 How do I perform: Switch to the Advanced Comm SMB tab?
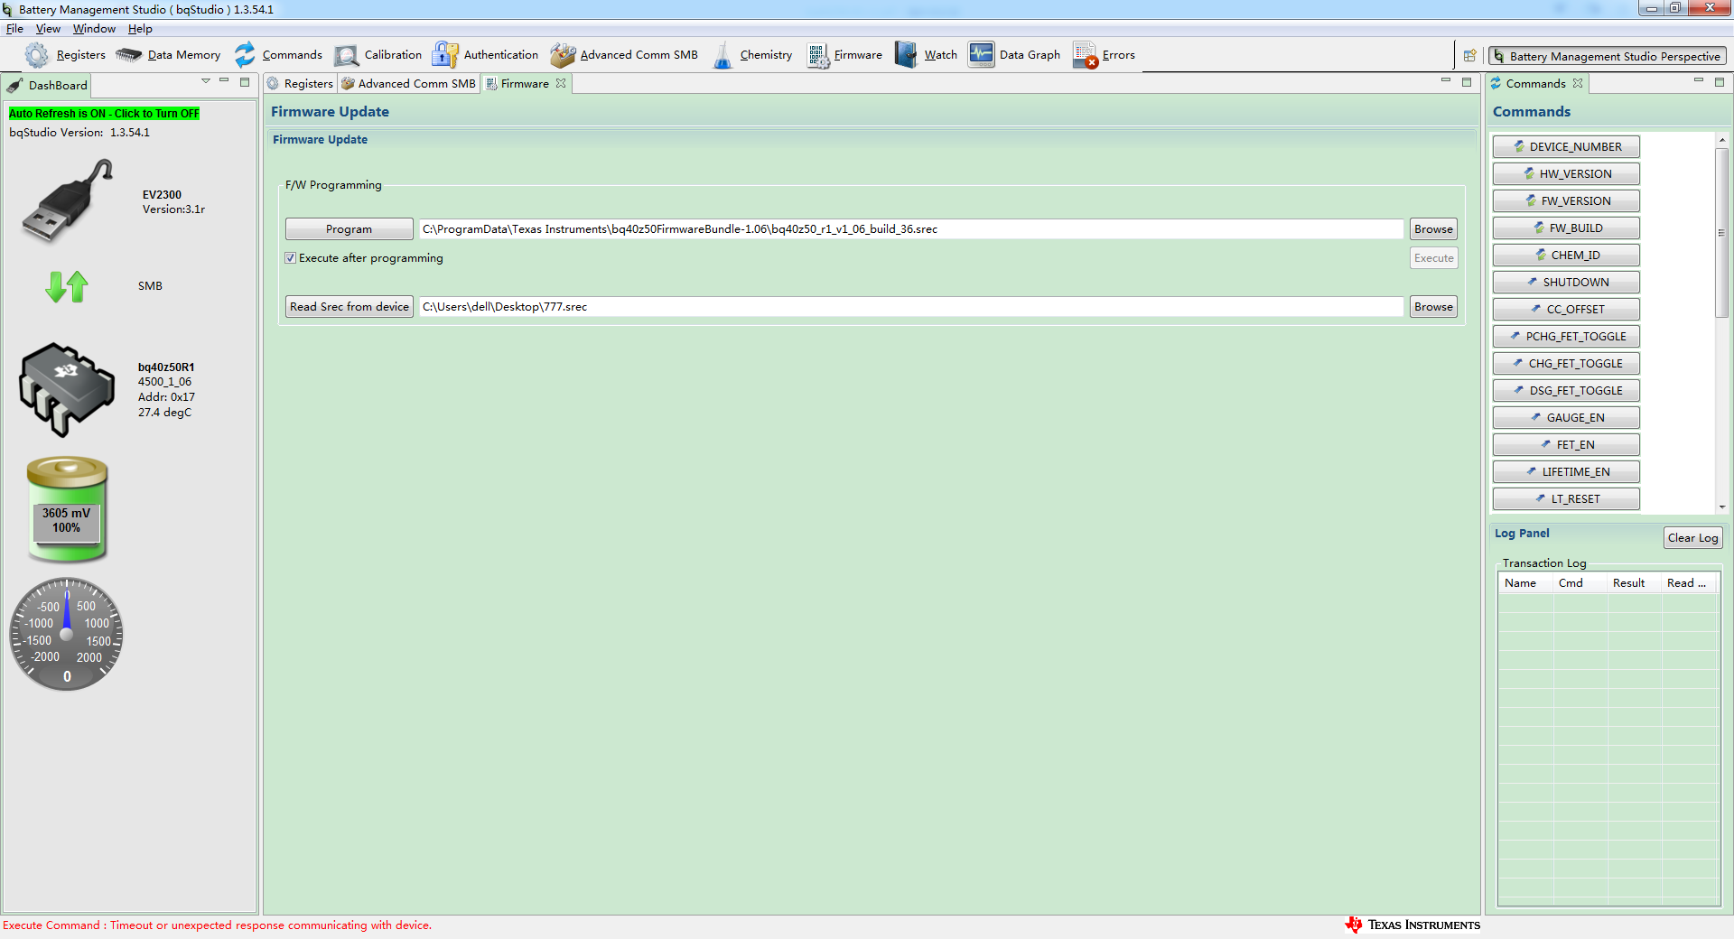(x=409, y=84)
